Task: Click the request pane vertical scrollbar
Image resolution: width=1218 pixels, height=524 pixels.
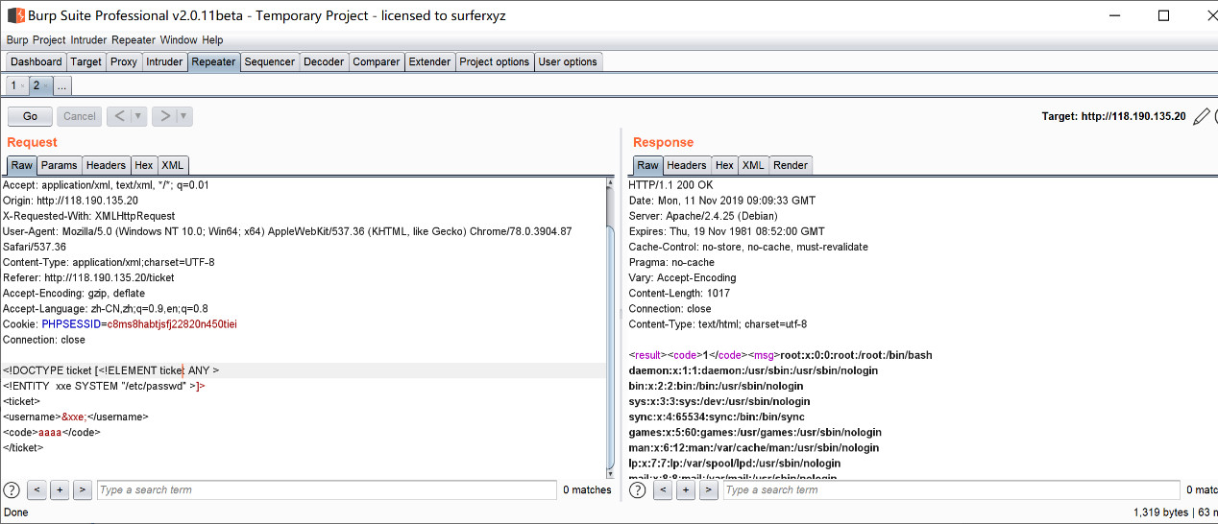Action: [x=610, y=326]
